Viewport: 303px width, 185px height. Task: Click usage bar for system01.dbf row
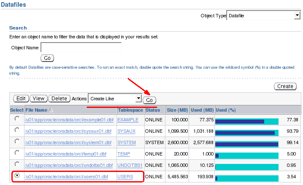point(247,144)
